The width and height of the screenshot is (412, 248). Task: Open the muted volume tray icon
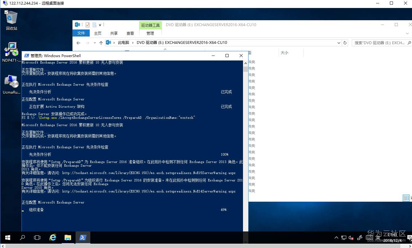(351, 238)
